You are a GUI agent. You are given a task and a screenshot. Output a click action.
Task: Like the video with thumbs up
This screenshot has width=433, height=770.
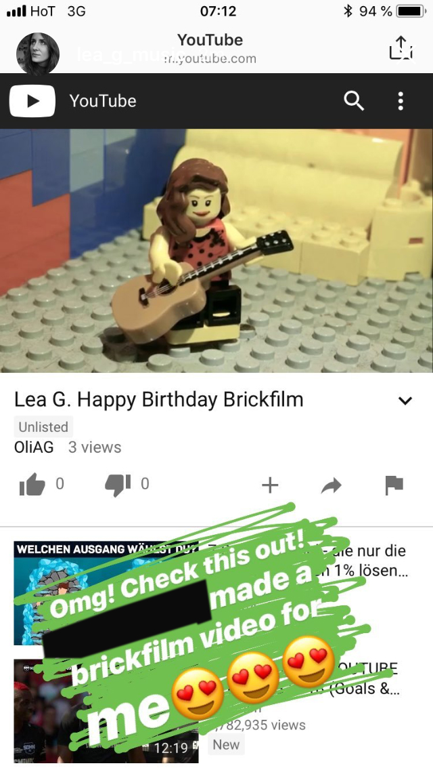(32, 485)
